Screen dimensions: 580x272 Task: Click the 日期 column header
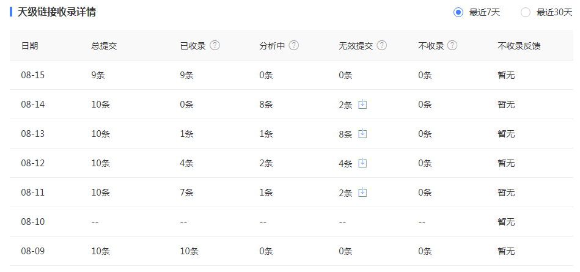[29, 46]
